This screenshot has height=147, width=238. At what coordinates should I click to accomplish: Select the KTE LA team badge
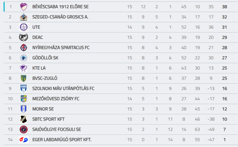(x=24, y=68)
